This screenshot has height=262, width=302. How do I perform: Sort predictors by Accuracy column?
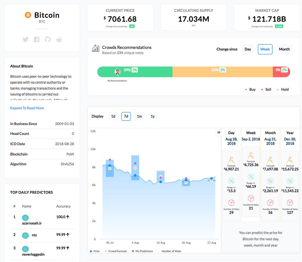click(x=63, y=206)
